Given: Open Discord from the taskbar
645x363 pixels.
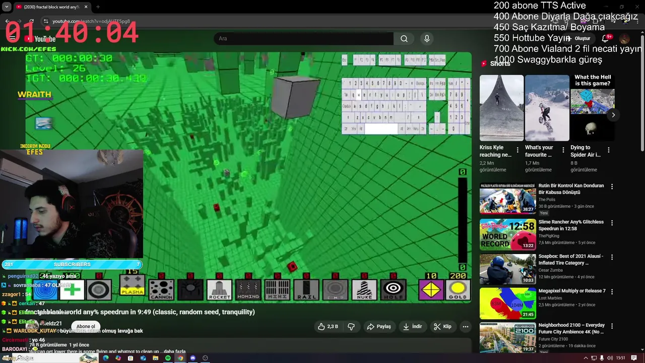Looking at the screenshot, I should pos(192,358).
